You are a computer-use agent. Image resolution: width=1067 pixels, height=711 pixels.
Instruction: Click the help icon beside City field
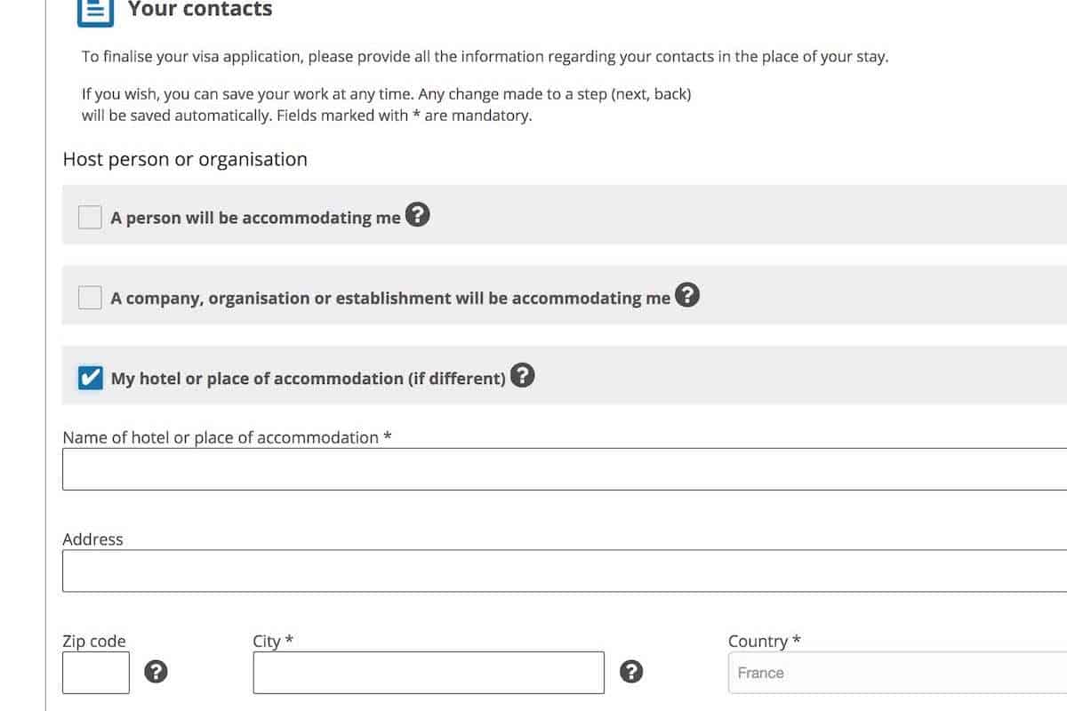[x=631, y=672]
